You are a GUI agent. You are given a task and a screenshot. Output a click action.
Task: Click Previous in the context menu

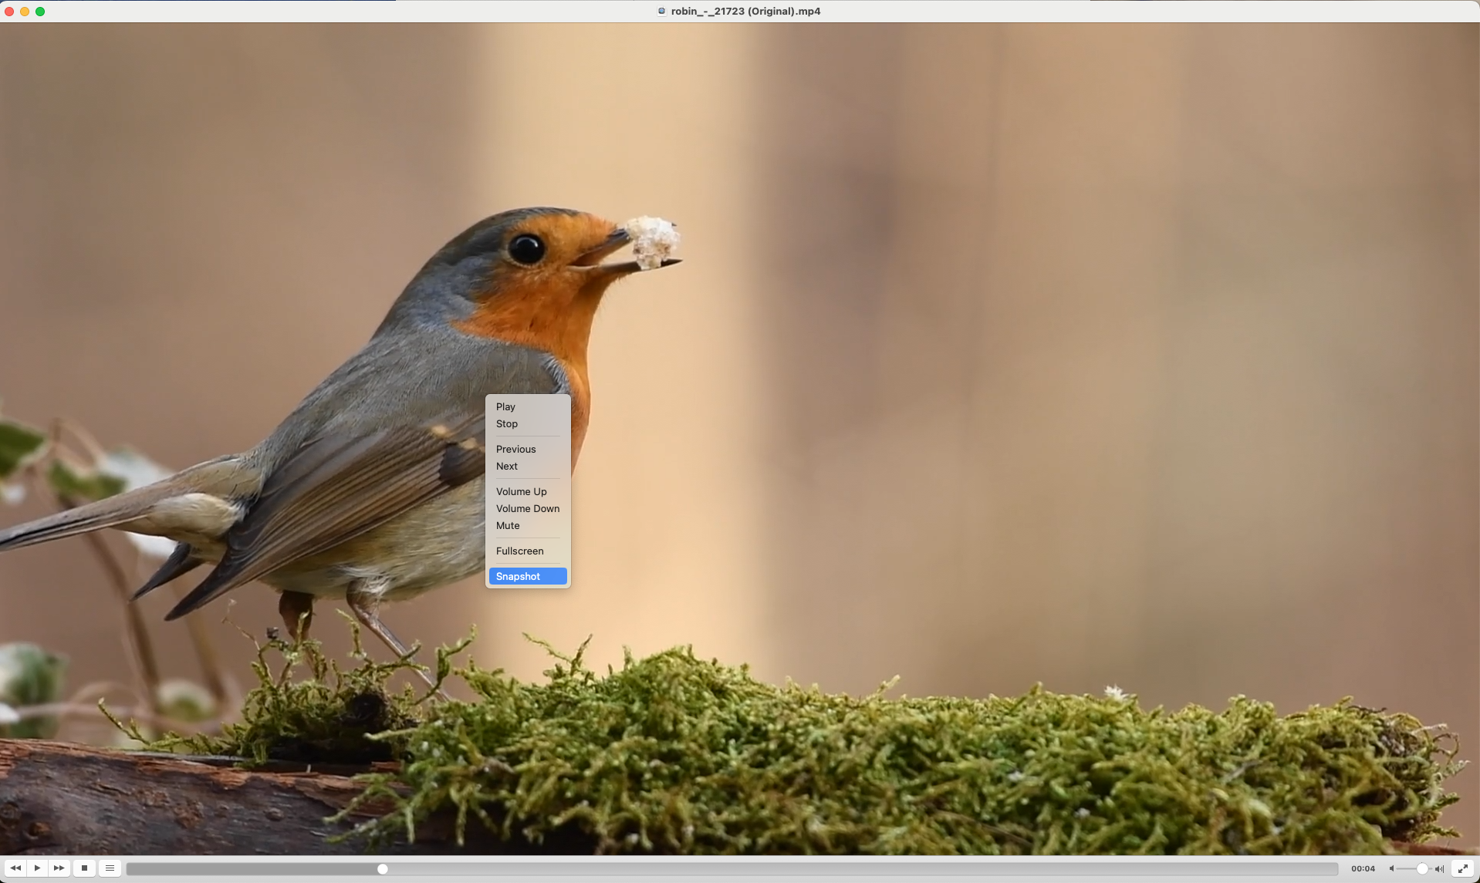point(515,449)
